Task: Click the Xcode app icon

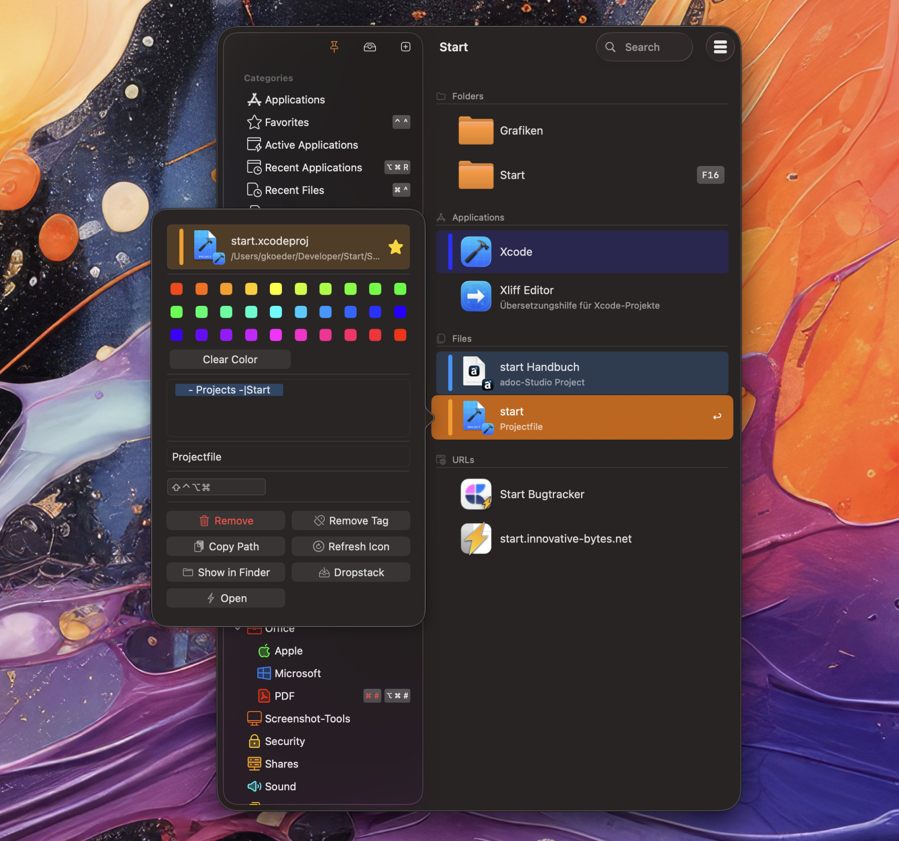Action: click(x=475, y=252)
